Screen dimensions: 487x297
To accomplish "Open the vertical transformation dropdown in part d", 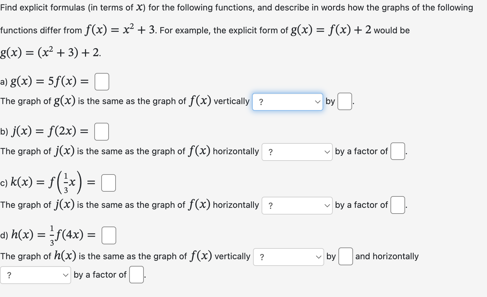I will click(x=288, y=256).
